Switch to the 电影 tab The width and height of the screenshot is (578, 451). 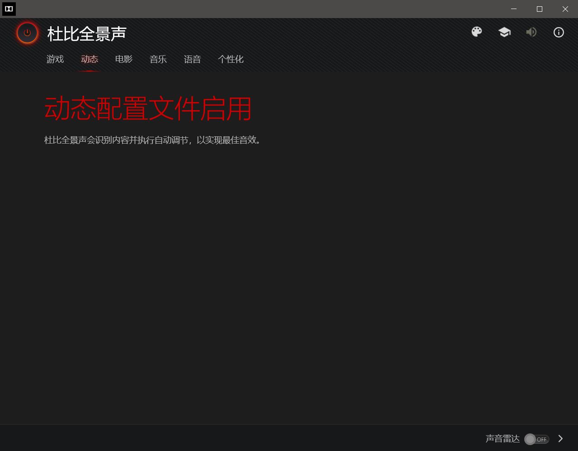point(124,59)
